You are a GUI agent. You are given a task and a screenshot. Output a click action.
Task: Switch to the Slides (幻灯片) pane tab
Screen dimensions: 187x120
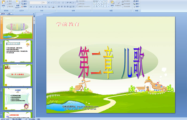3,14
